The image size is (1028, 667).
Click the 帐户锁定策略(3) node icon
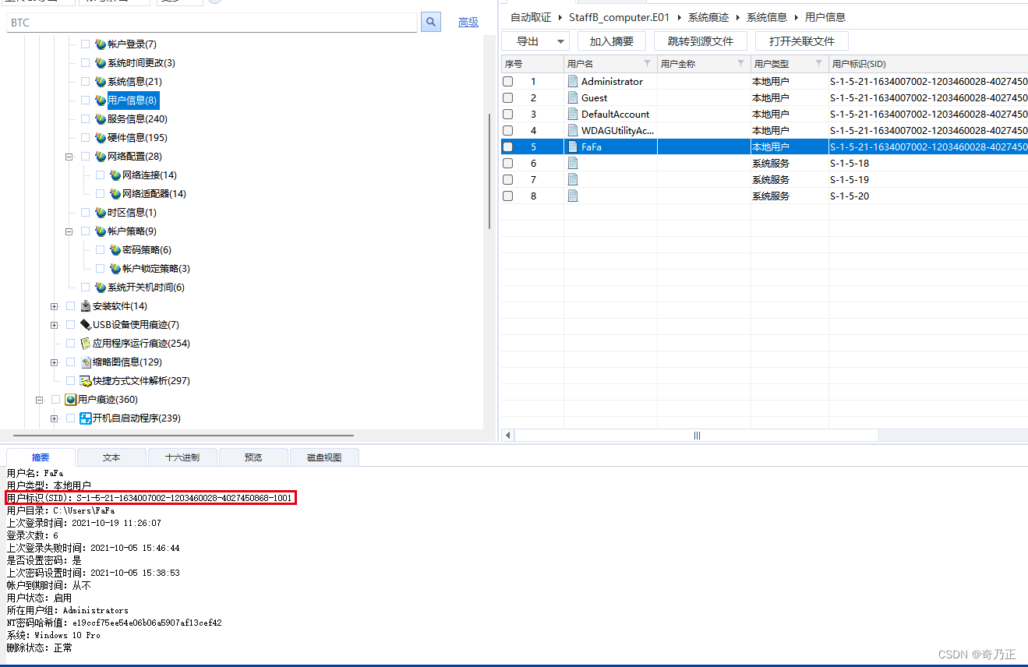pyautogui.click(x=115, y=269)
